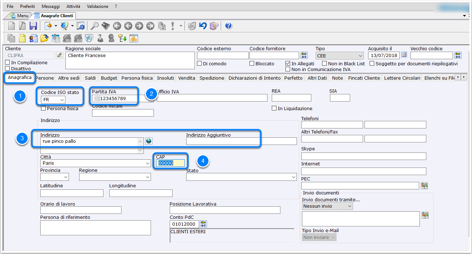
Task: Click the CAP input field
Action: tap(170, 163)
